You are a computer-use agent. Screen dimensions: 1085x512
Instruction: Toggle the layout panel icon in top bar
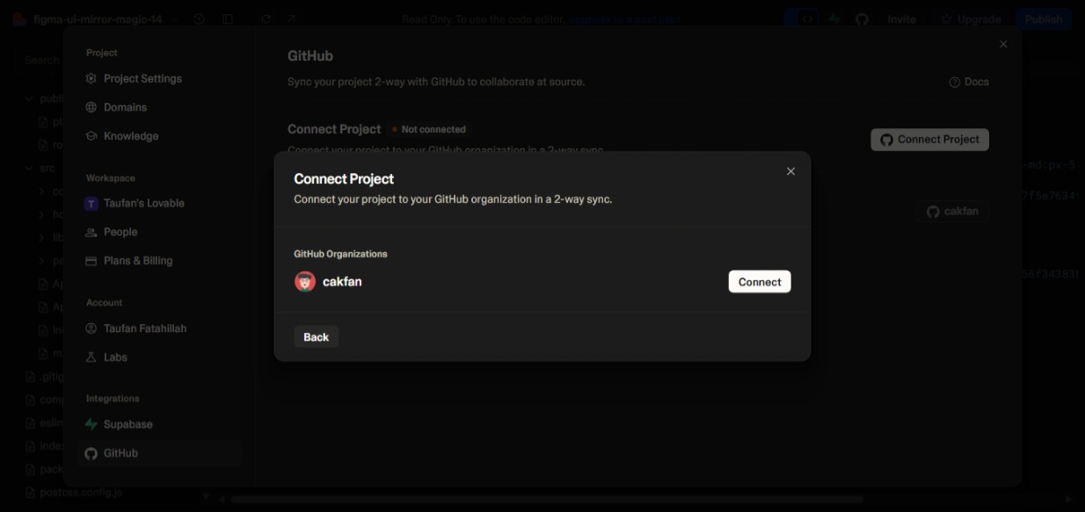coord(228,19)
